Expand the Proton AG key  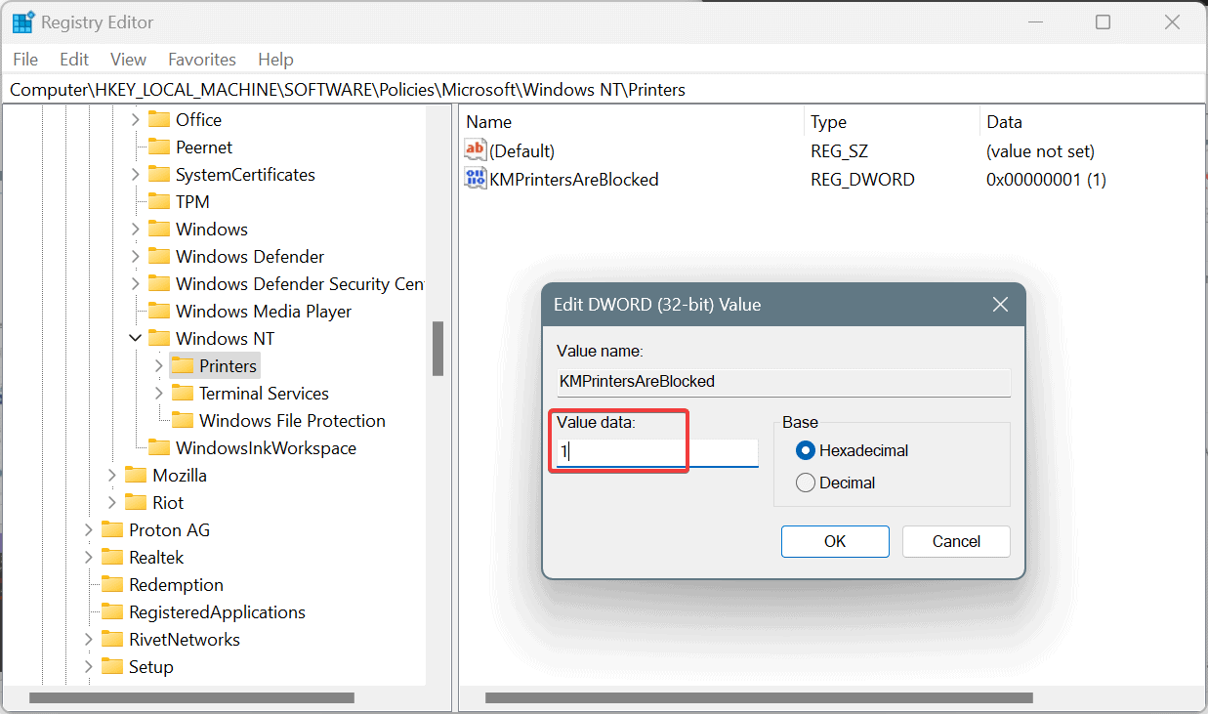(x=89, y=529)
